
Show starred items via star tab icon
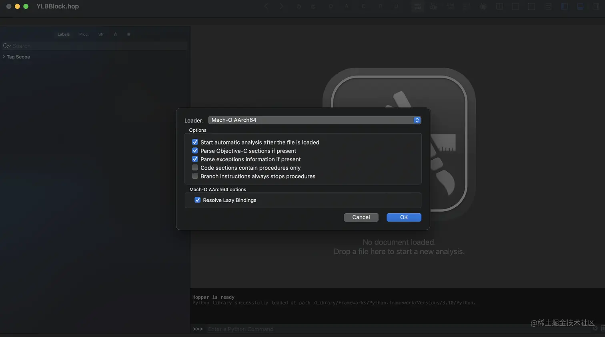[115, 34]
